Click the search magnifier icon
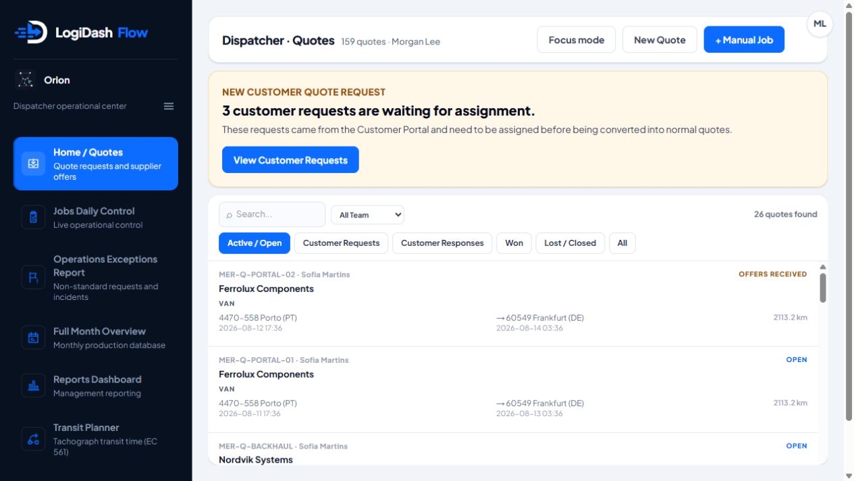This screenshot has height=481, width=854. pyautogui.click(x=230, y=215)
